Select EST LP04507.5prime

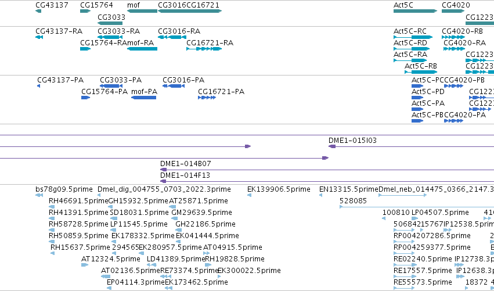(414, 219)
